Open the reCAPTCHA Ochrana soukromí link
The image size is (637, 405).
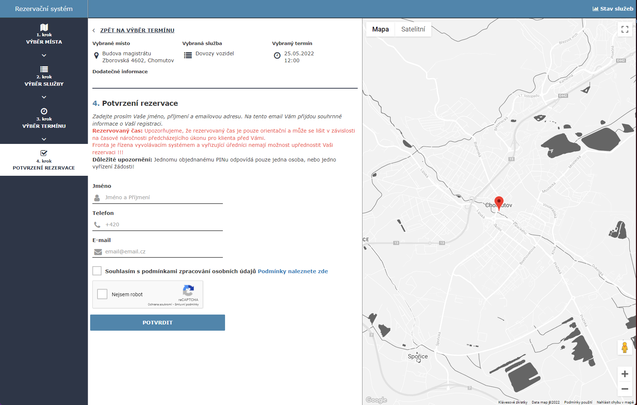160,304
